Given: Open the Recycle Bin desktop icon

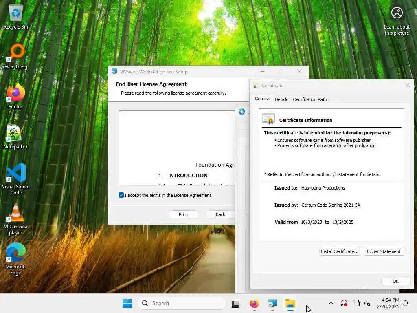Looking at the screenshot, I should click(x=16, y=17).
